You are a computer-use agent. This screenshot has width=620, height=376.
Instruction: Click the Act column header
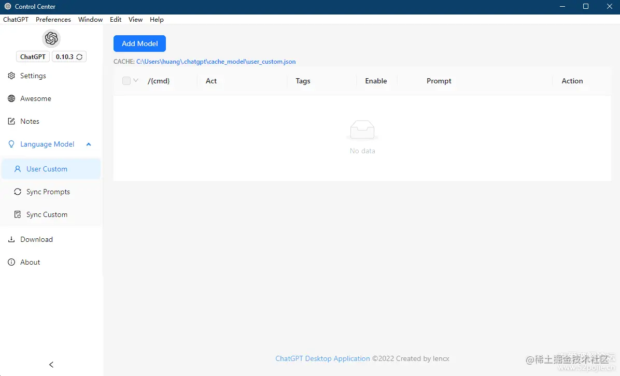(211, 81)
